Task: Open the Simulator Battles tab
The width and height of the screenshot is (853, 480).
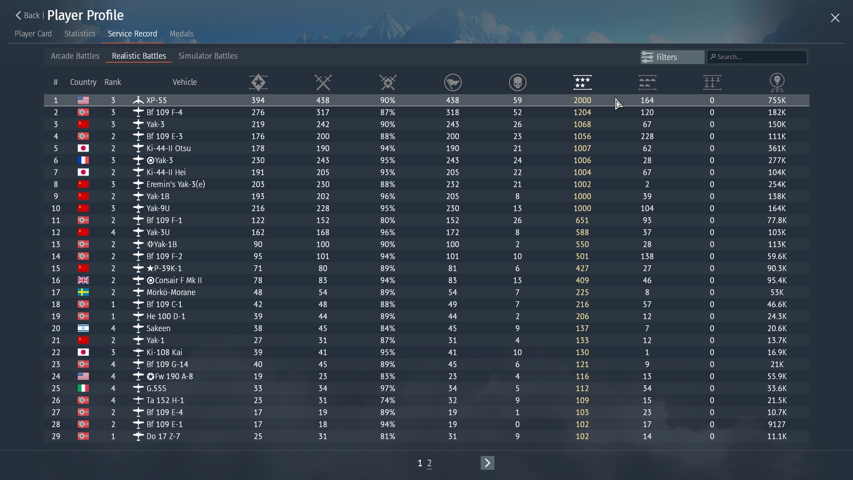Action: pos(208,56)
